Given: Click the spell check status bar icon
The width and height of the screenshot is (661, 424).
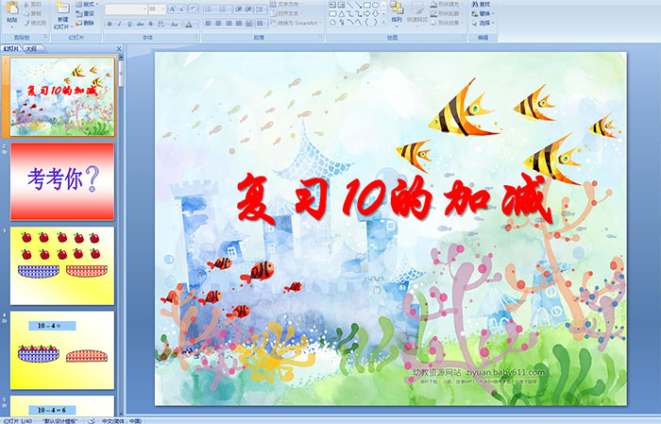Looking at the screenshot, I should click(x=92, y=420).
